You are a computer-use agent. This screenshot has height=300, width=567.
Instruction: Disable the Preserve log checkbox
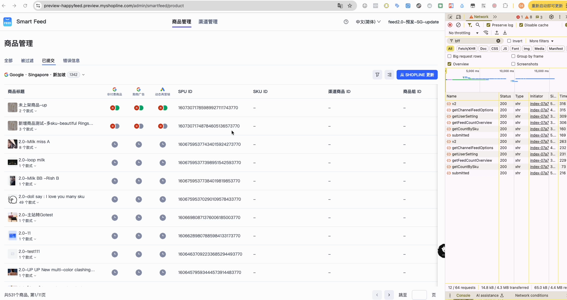[488, 25]
